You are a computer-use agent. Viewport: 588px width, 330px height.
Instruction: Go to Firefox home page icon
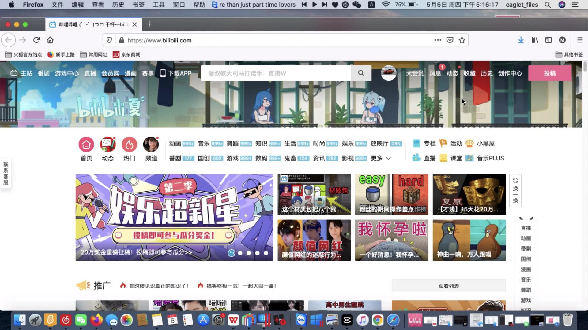pyautogui.click(x=50, y=40)
